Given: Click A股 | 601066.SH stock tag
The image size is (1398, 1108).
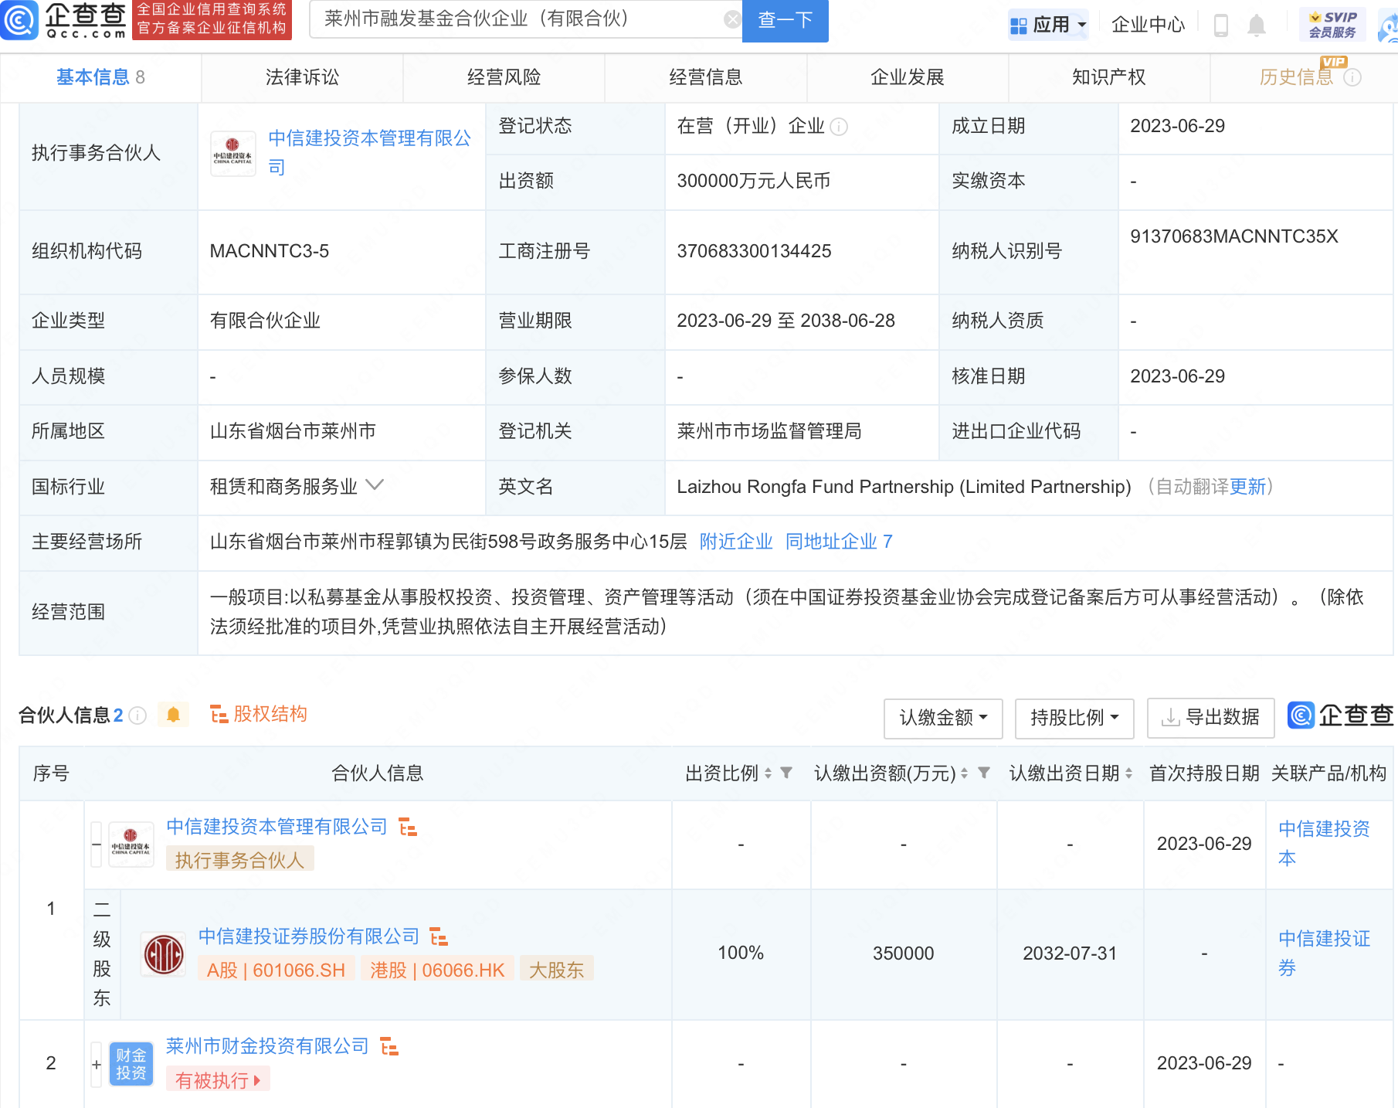Looking at the screenshot, I should [277, 970].
